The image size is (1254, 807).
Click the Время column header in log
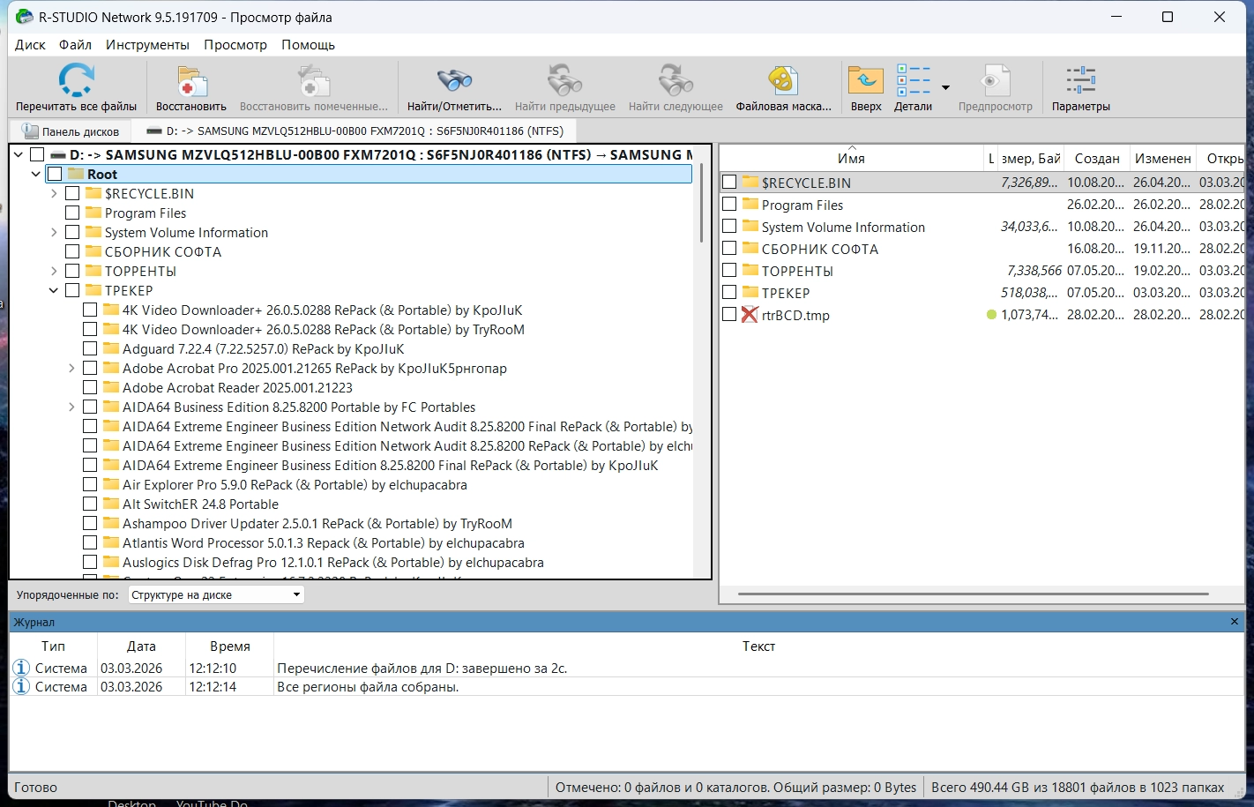click(x=229, y=646)
